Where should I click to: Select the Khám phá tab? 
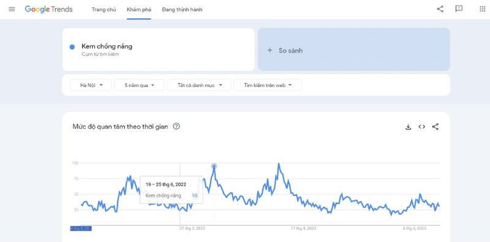coord(139,10)
